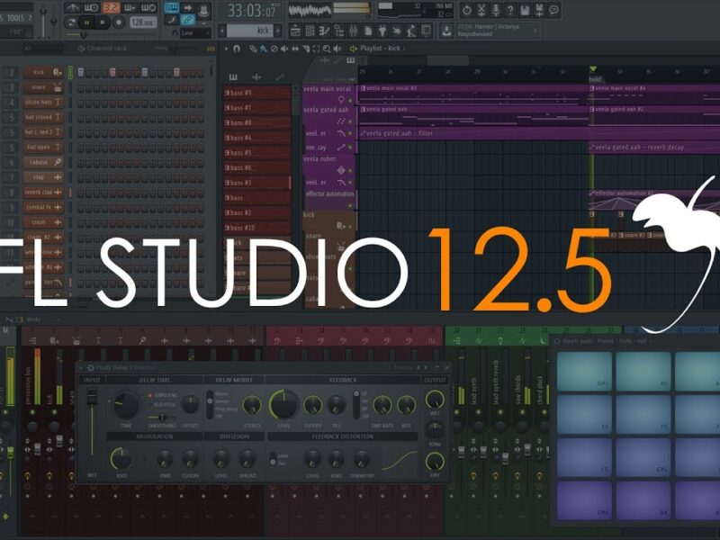
Task: Open the playlist view icon
Action: pos(295,31)
